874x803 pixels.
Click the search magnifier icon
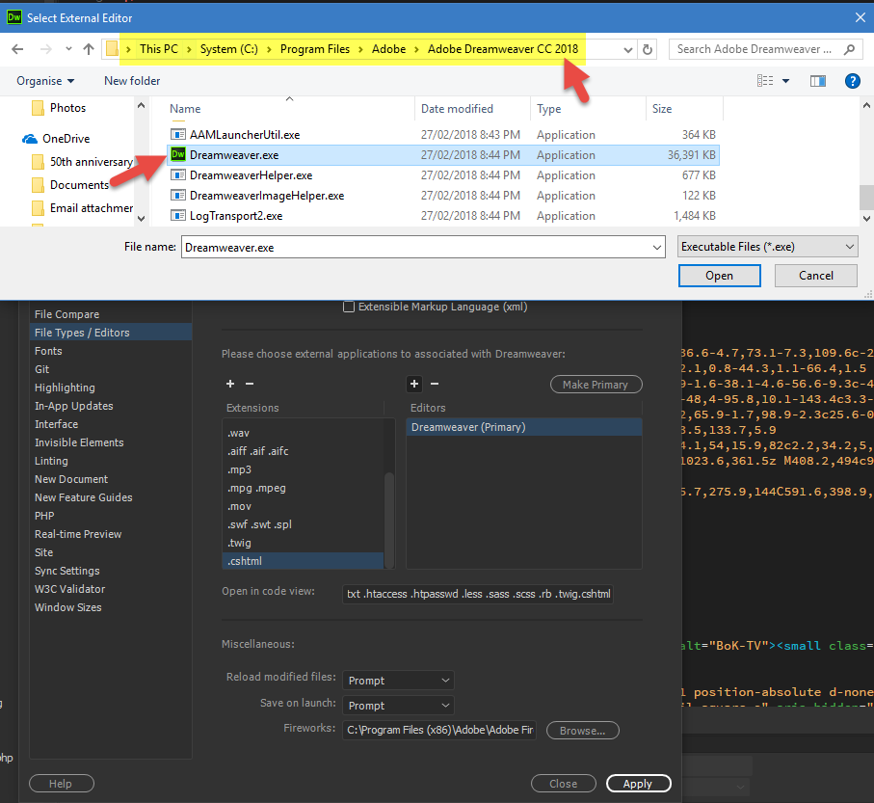pos(847,49)
